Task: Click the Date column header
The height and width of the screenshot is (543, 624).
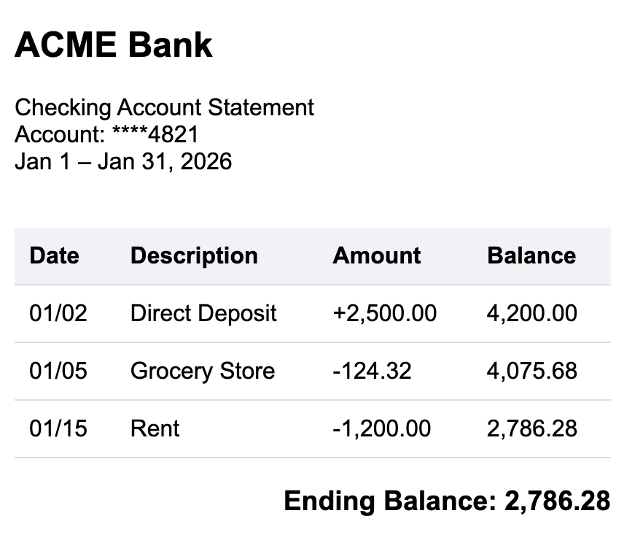Action: tap(54, 255)
